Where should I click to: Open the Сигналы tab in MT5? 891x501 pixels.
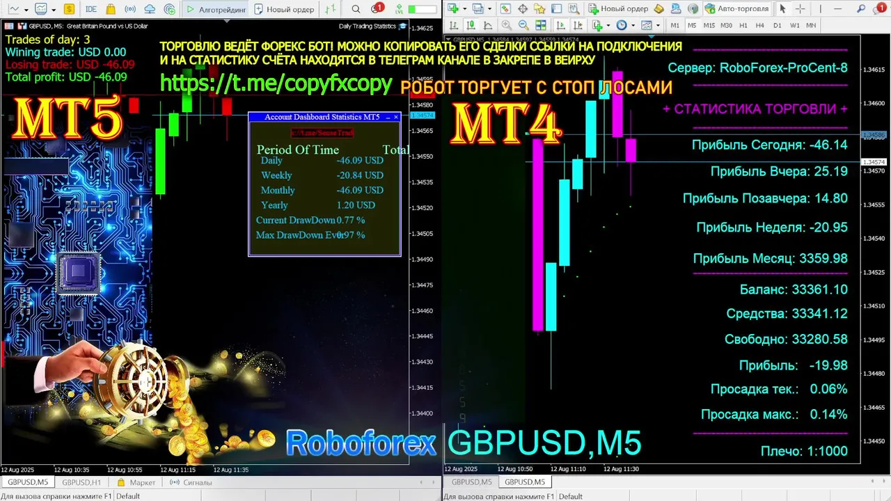tap(191, 482)
